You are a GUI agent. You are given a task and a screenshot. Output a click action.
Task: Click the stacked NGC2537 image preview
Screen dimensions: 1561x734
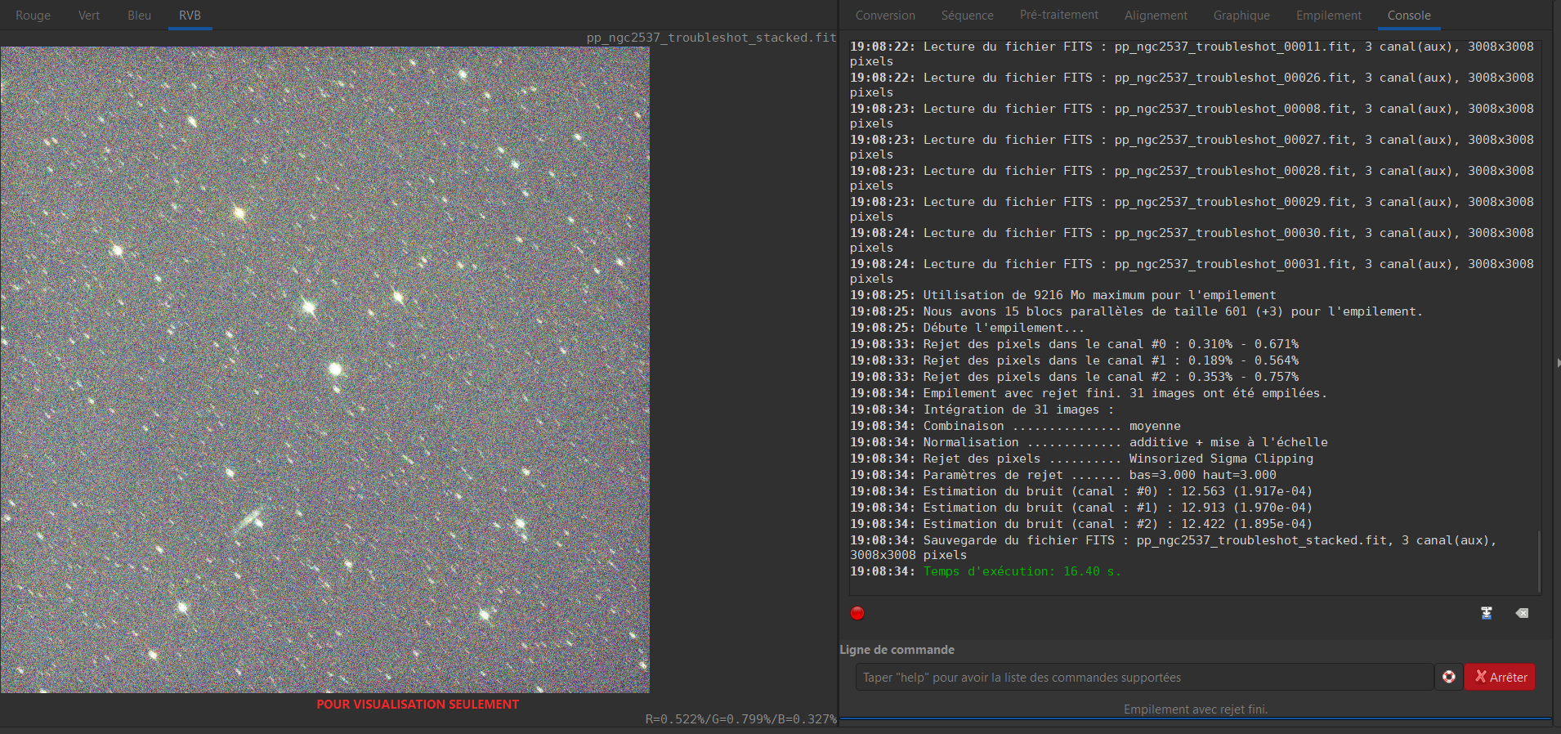[x=325, y=369]
